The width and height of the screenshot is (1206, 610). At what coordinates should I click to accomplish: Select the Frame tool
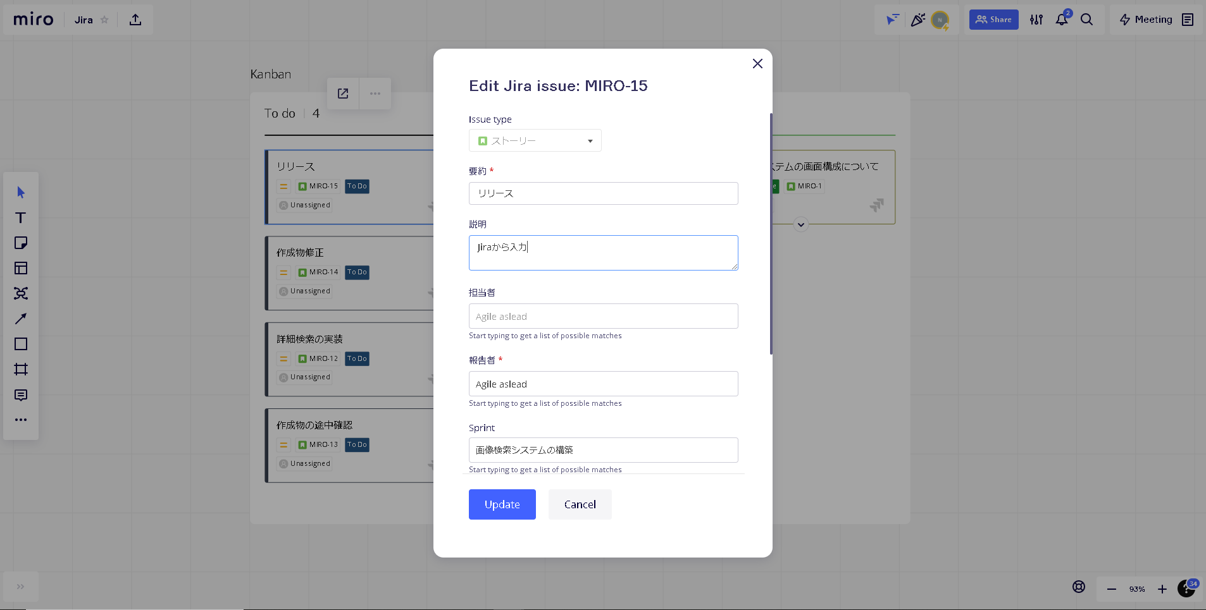tap(21, 369)
